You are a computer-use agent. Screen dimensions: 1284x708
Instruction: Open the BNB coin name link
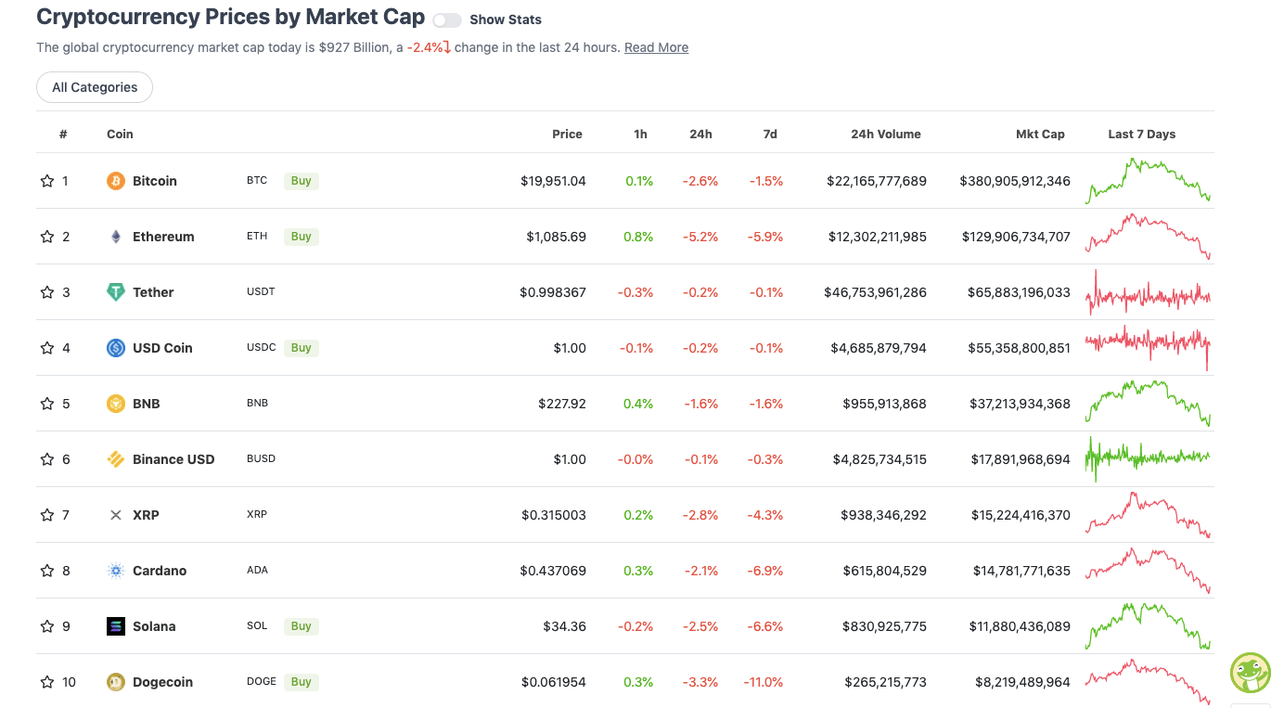click(147, 404)
